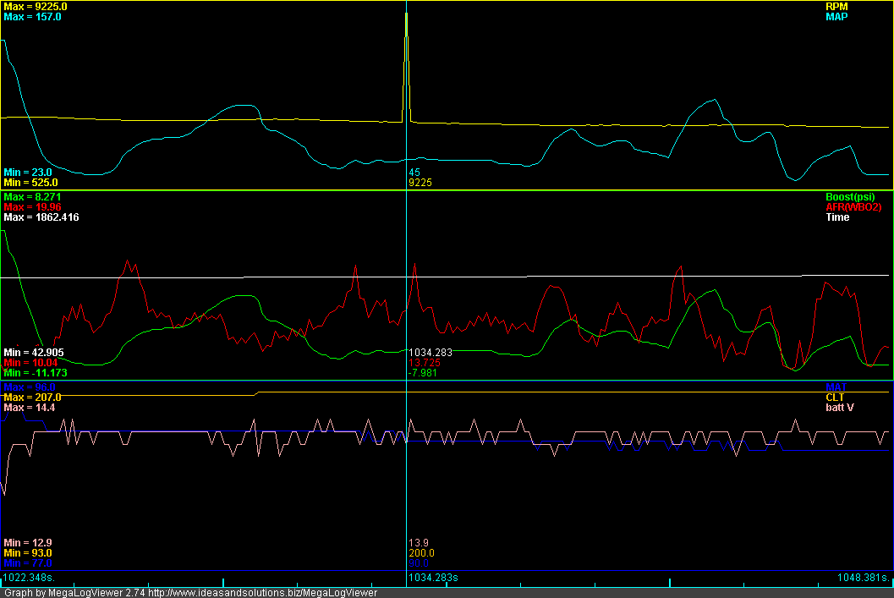
Task: Click the 1048.381s end time label
Action: (864, 578)
